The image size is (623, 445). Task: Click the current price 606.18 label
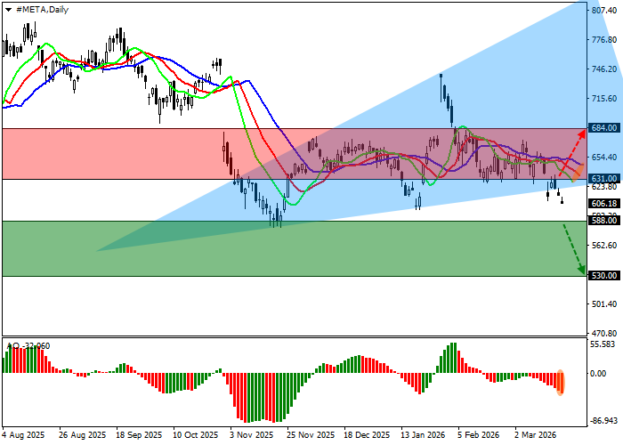pyautogui.click(x=603, y=204)
